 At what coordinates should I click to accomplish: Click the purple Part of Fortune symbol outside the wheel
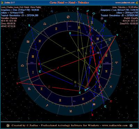(x=102, y=18)
